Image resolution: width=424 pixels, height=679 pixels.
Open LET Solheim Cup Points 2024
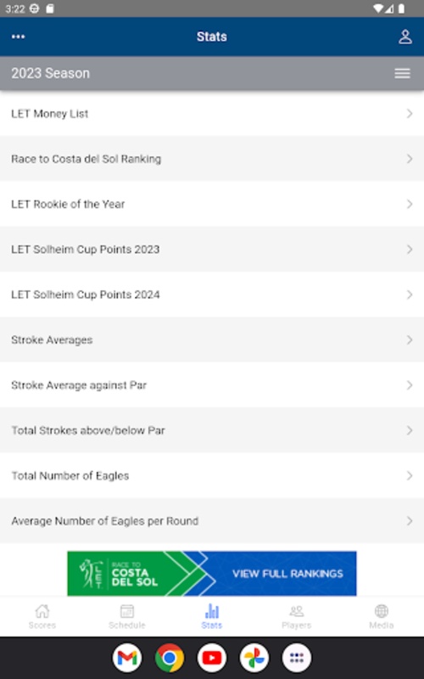point(212,295)
